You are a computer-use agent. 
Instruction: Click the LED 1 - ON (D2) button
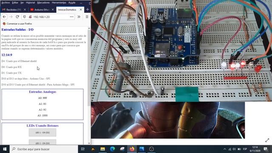(42, 133)
